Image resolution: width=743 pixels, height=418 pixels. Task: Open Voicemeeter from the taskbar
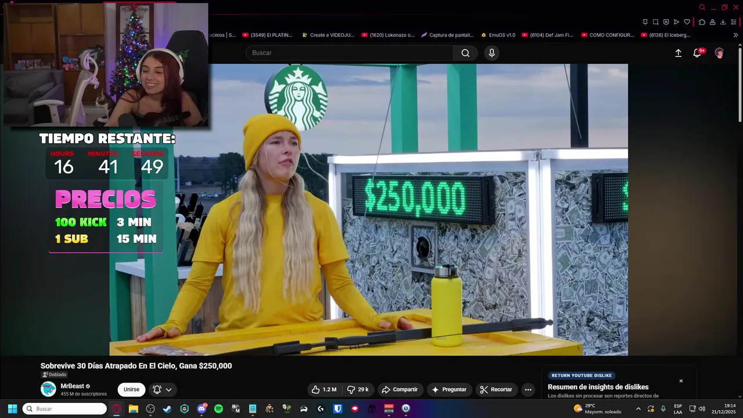coord(389,409)
